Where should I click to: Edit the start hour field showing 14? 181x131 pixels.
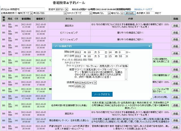[x=111, y=52]
